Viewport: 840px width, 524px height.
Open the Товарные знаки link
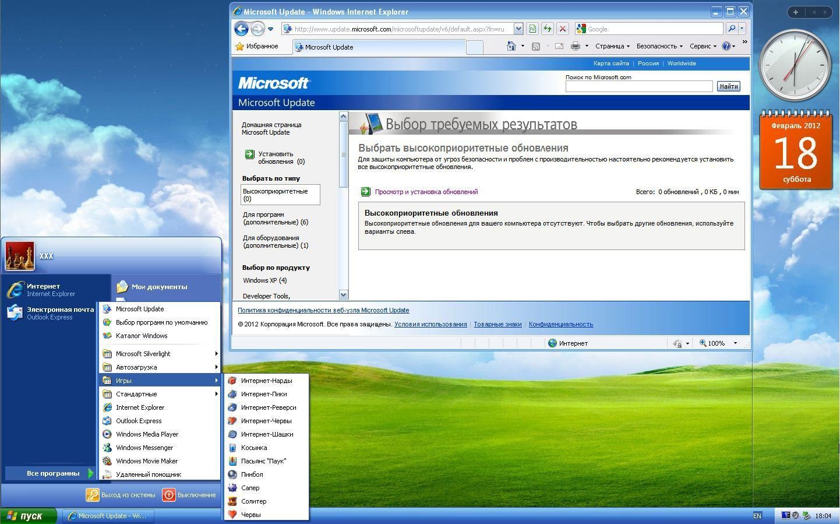497,324
